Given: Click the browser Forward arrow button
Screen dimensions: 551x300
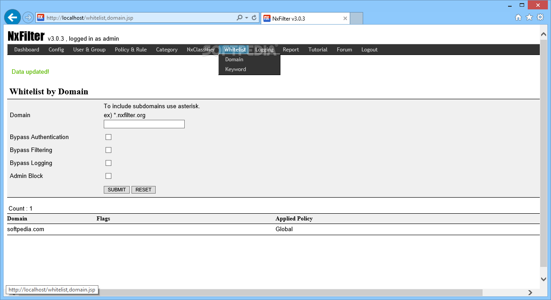Looking at the screenshot, I should point(28,17).
